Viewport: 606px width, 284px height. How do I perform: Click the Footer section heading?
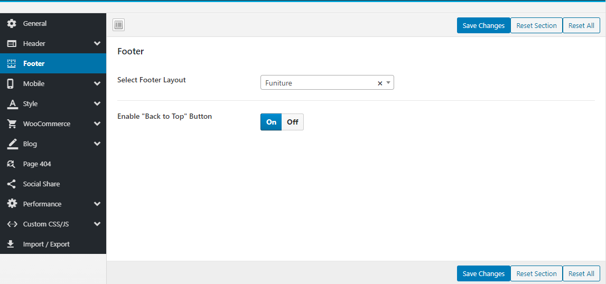(x=130, y=51)
